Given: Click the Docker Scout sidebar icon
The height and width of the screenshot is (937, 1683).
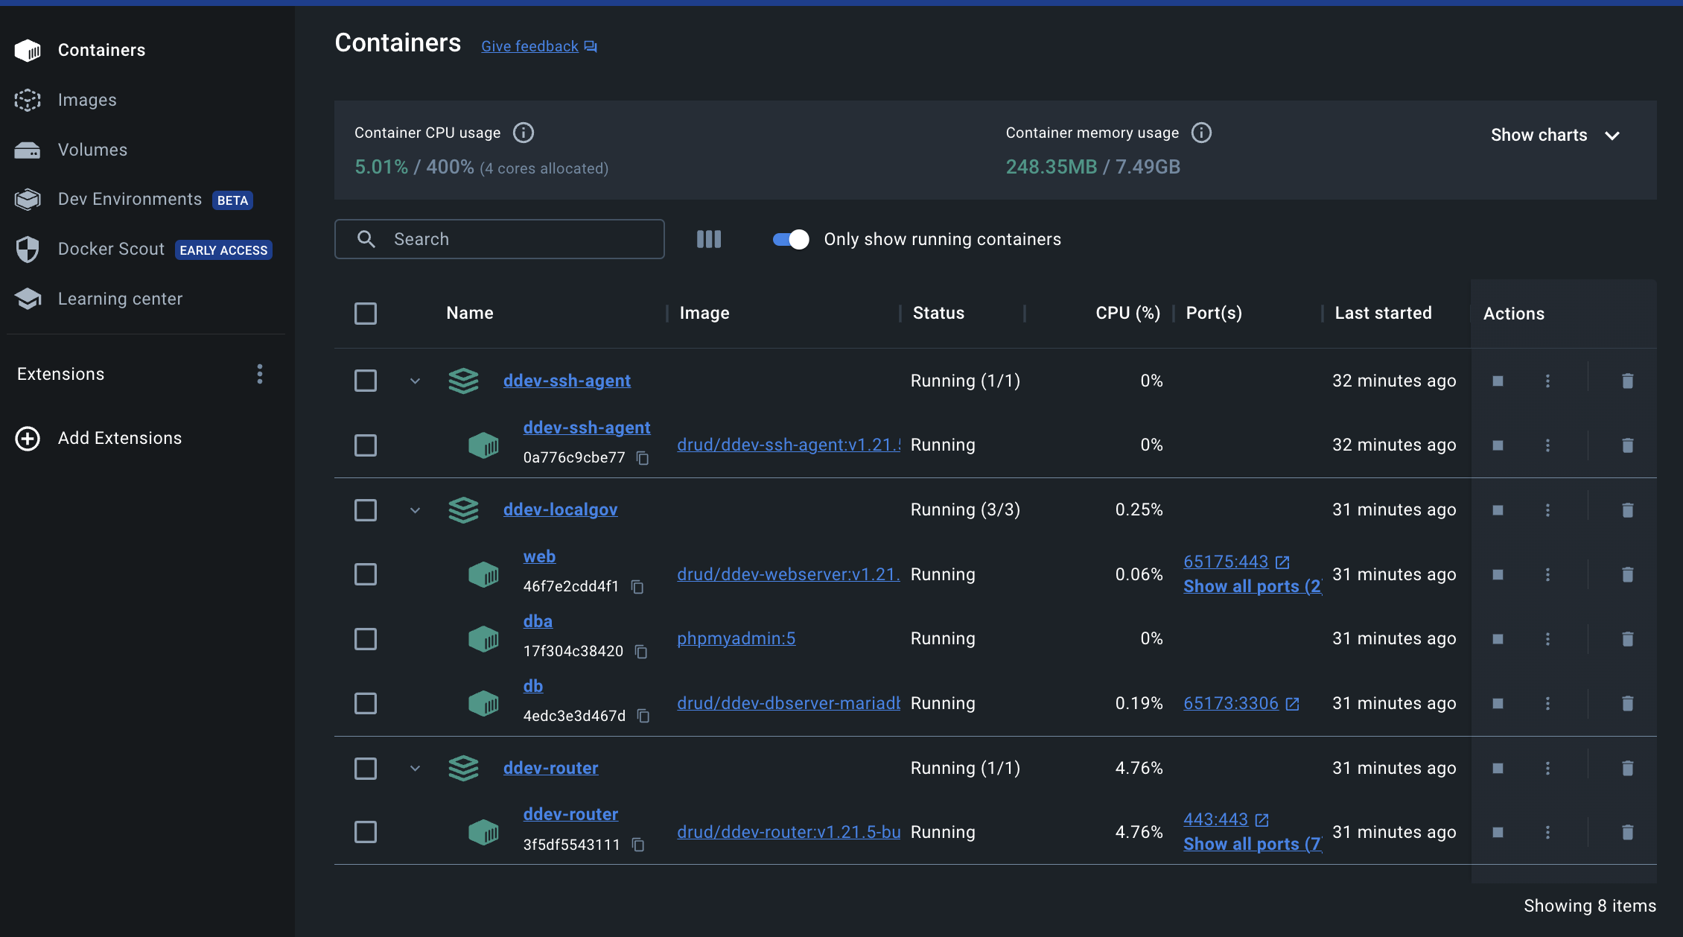Looking at the screenshot, I should tap(28, 248).
